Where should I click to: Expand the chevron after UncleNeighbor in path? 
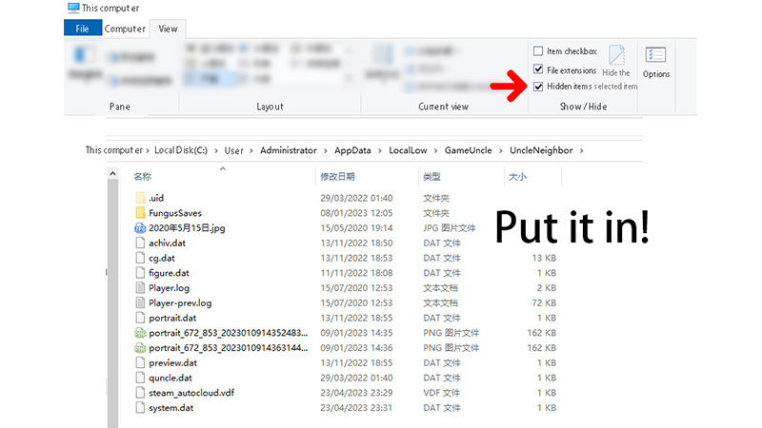click(581, 150)
